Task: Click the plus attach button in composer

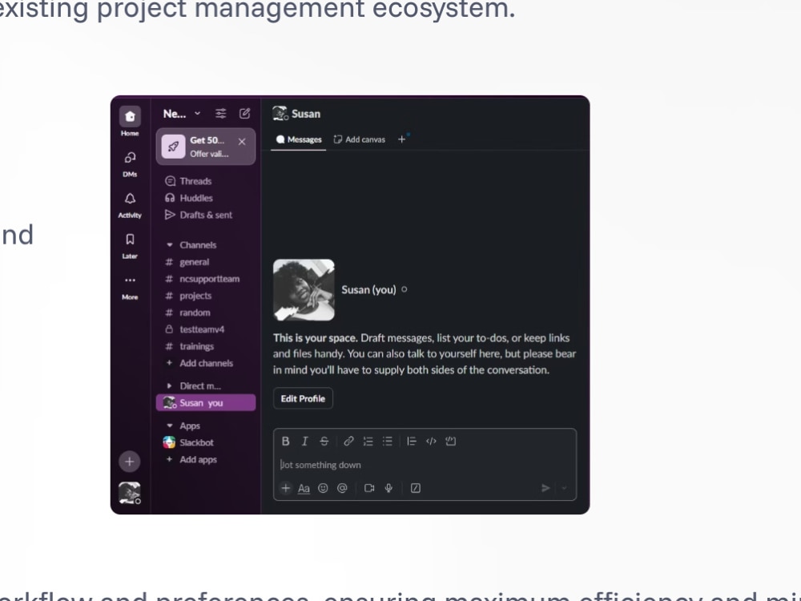Action: click(286, 488)
